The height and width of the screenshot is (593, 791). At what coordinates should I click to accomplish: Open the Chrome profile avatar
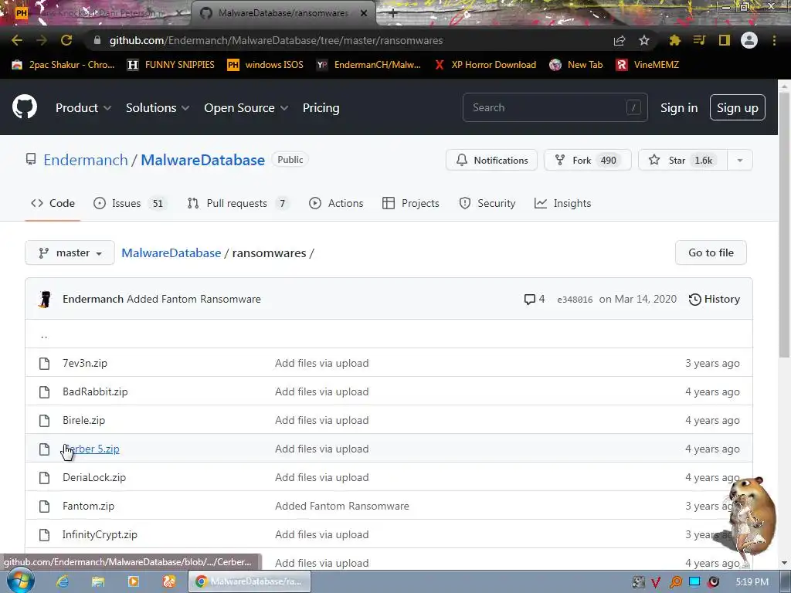[x=749, y=40]
